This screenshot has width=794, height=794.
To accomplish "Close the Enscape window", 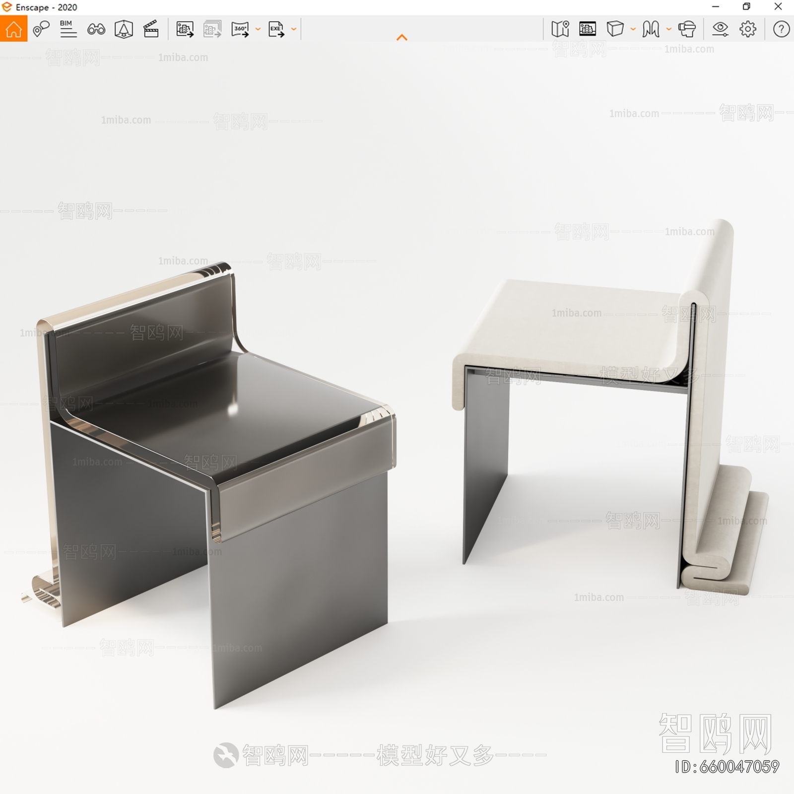I will click(x=778, y=6).
